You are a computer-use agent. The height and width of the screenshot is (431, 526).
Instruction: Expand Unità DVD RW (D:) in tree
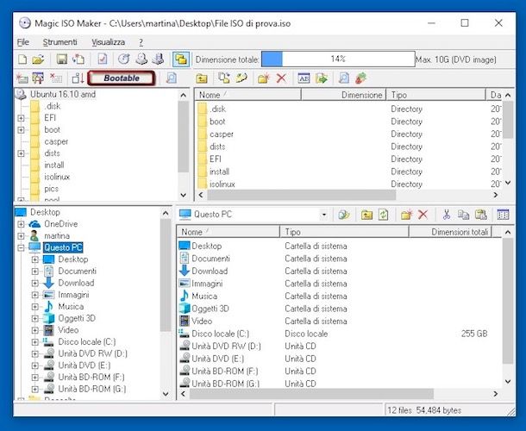[34, 354]
